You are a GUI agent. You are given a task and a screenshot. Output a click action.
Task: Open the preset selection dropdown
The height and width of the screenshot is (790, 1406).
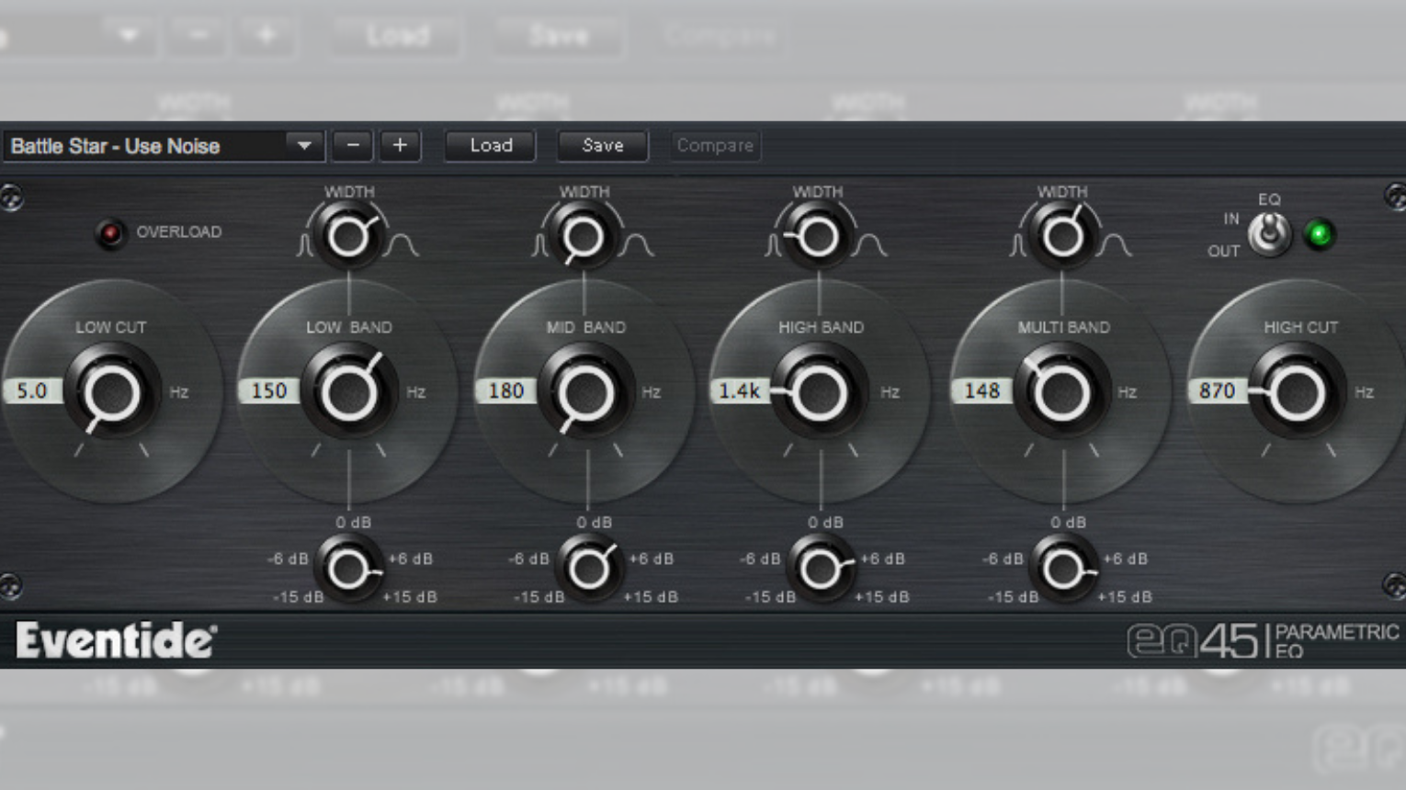[x=304, y=146]
